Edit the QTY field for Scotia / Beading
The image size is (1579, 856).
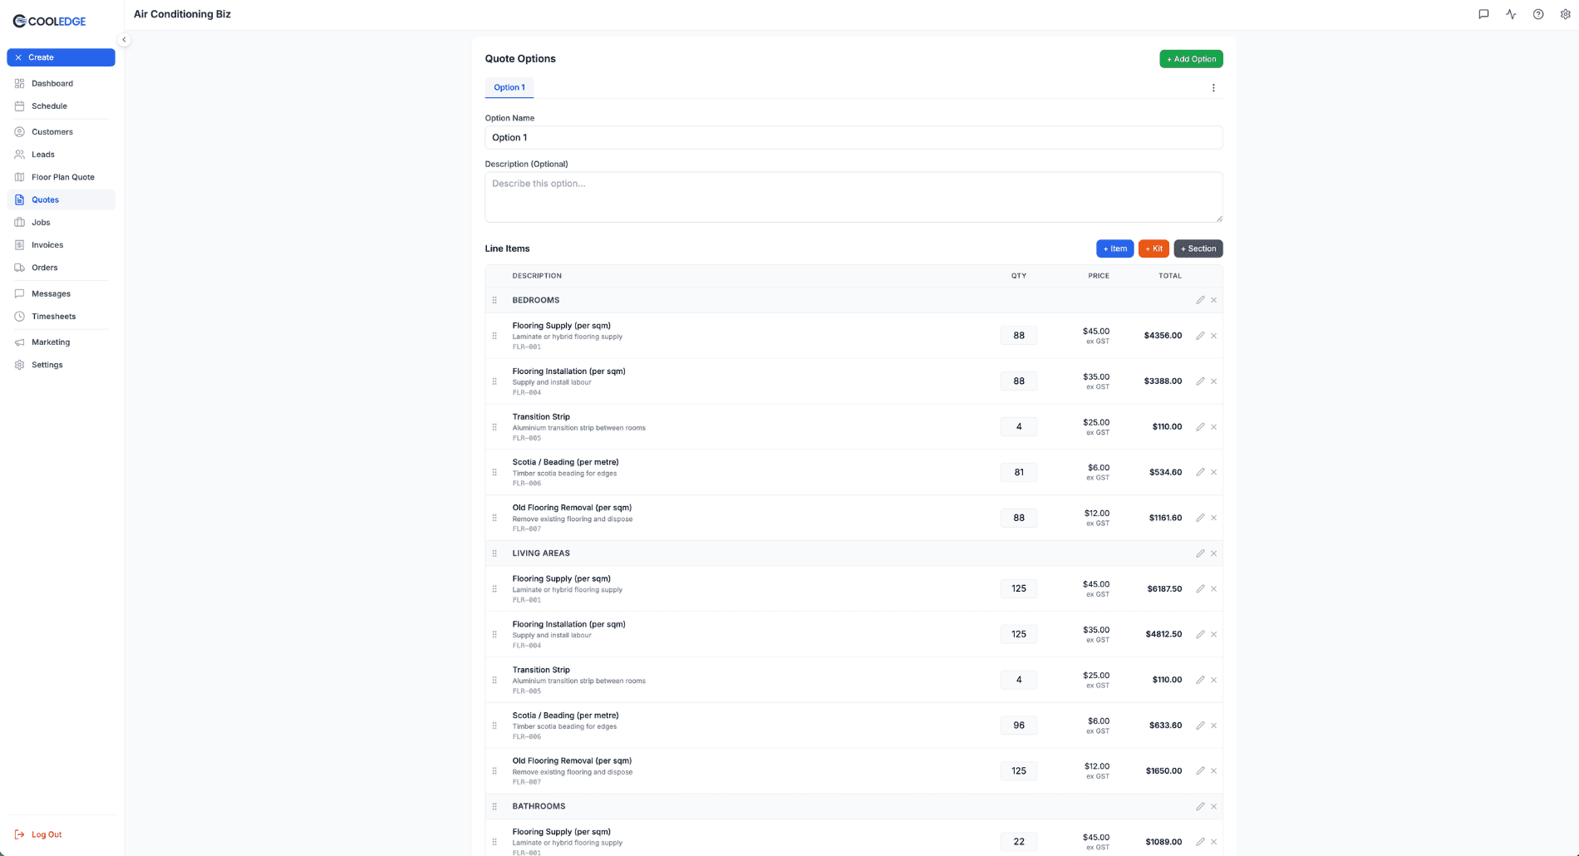1019,471
